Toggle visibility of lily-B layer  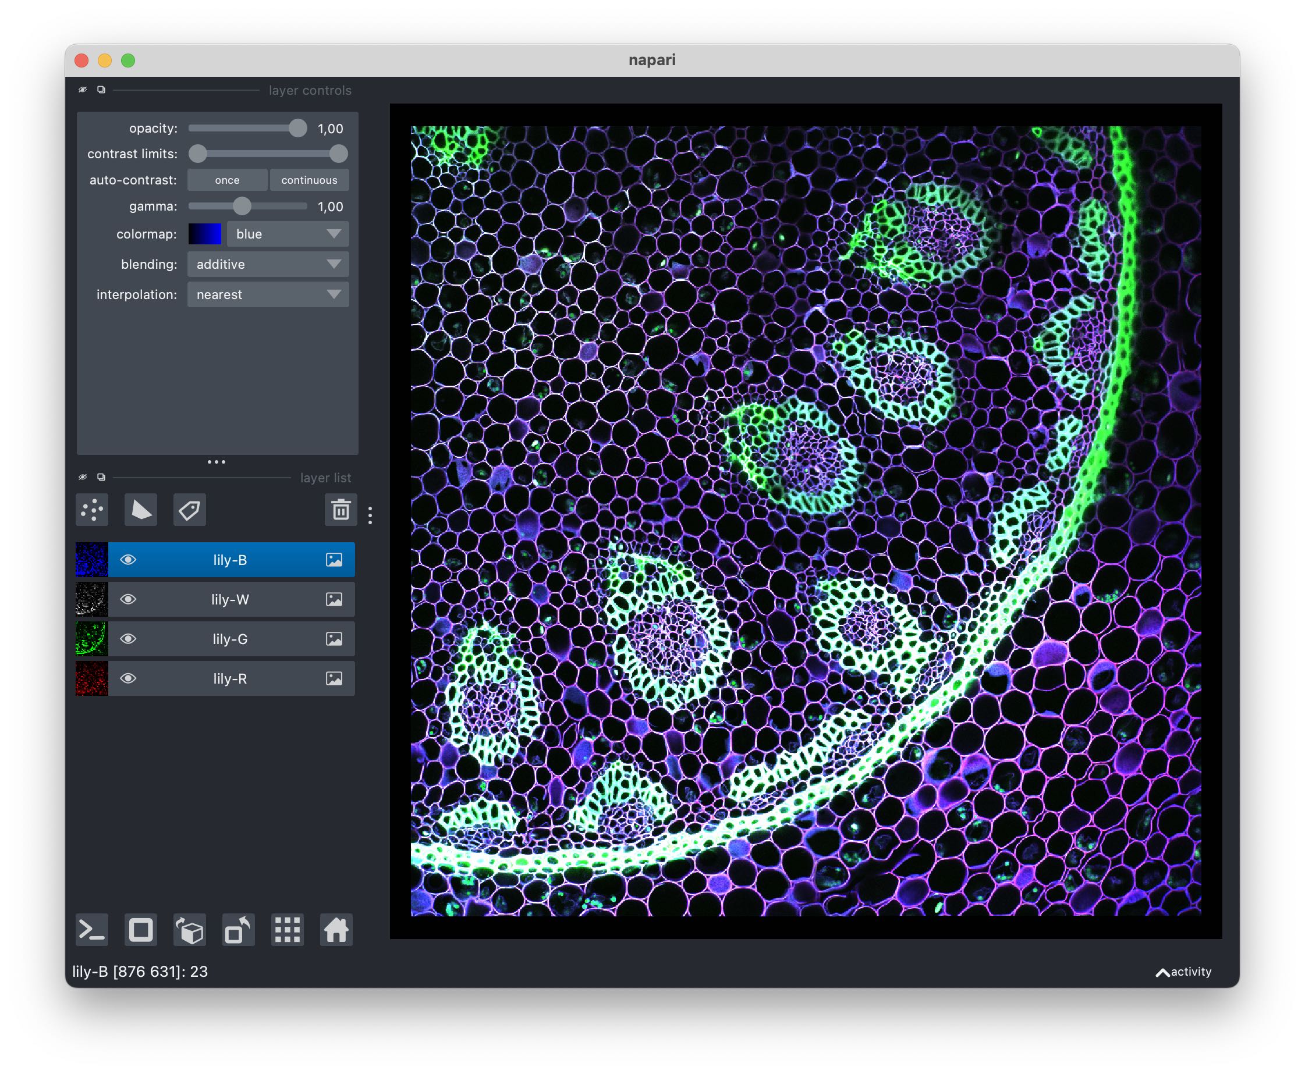pos(128,560)
